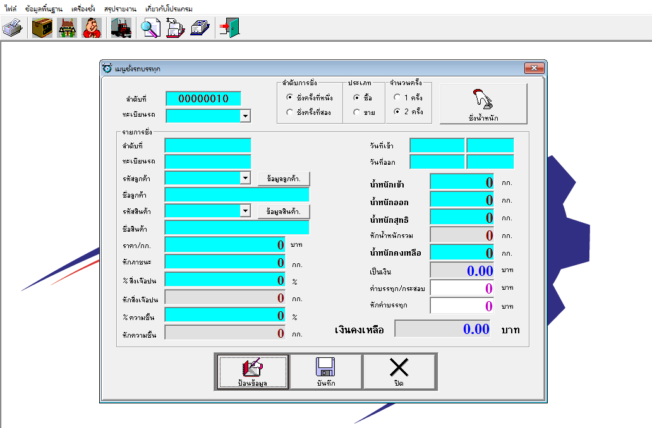Open the เกี่ยวกับโปรแกรม menu
Screen dimensions: 652x428
click(169, 9)
